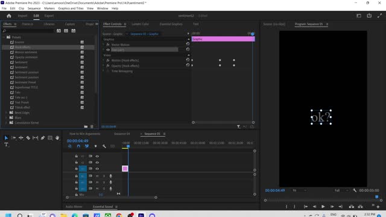Viewport: 386px width, 217px height.
Task: Select the Selection tool arrow
Action: pyautogui.click(x=6, y=138)
